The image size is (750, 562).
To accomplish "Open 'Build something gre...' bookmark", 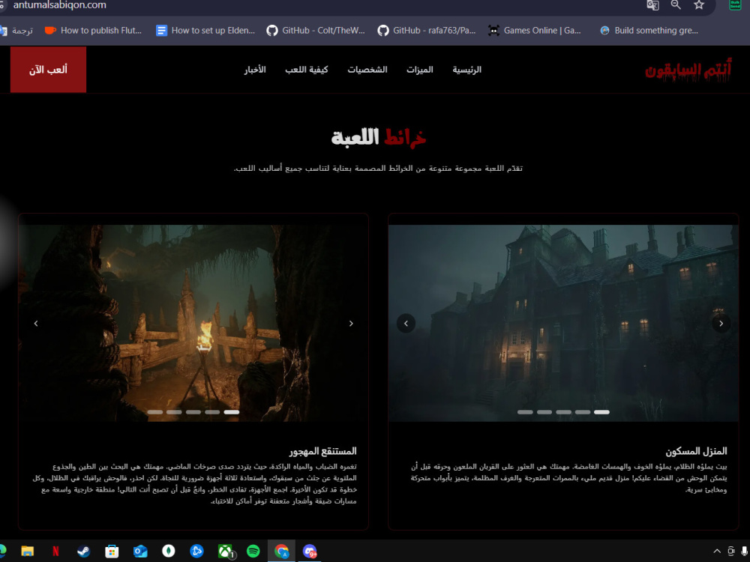I will coord(649,31).
